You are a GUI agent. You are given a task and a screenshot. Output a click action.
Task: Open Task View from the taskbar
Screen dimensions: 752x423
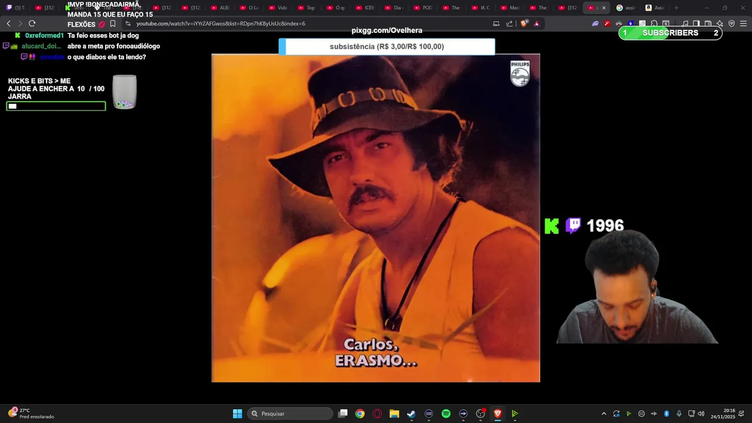pos(343,414)
